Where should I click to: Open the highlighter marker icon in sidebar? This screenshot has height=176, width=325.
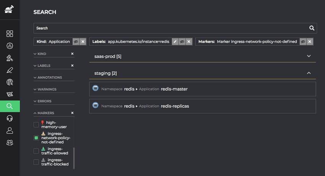click(x=10, y=70)
